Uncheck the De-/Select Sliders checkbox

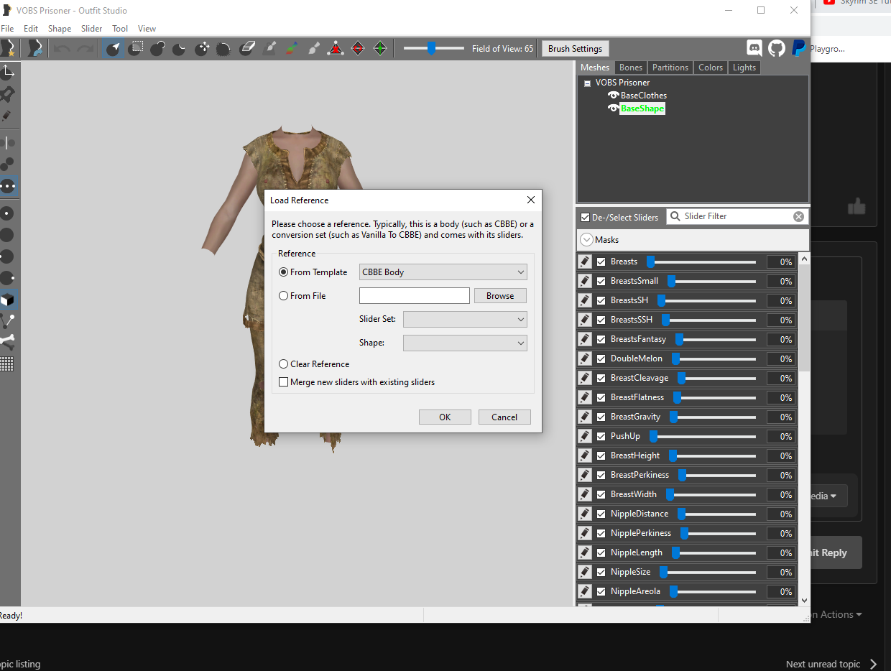(585, 217)
